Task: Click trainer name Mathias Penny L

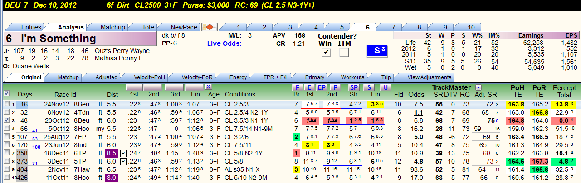Action: (118, 58)
